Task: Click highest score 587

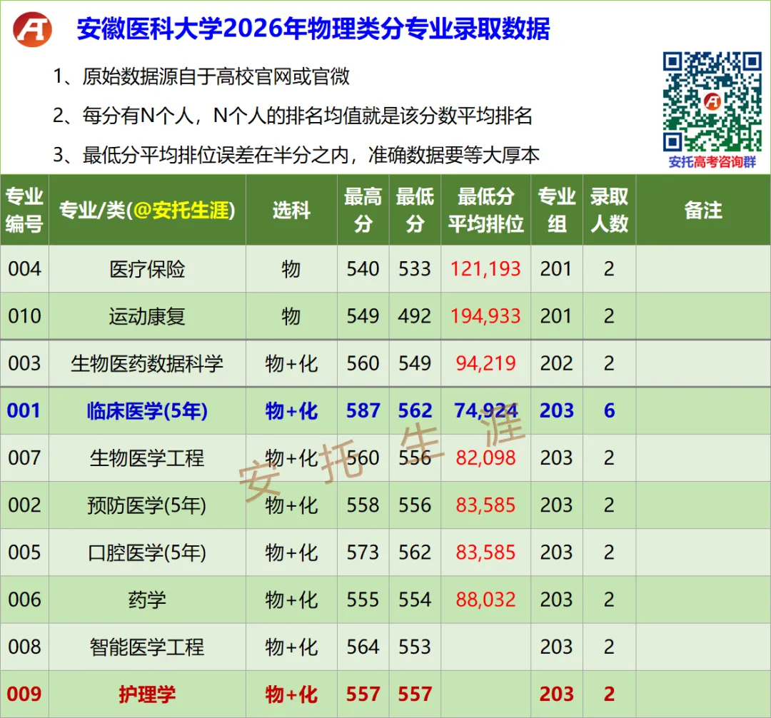Action: tap(363, 410)
